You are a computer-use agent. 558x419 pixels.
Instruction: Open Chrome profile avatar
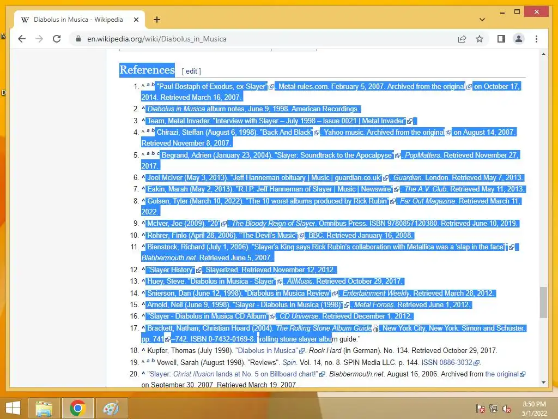coord(519,39)
